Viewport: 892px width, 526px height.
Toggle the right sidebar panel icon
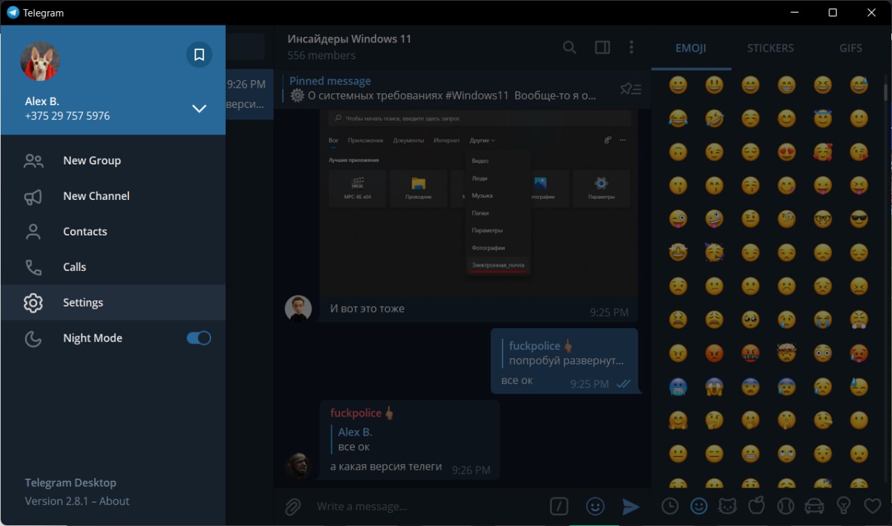point(602,47)
